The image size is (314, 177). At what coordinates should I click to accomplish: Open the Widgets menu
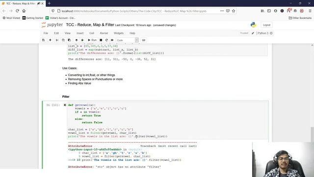click(x=119, y=33)
